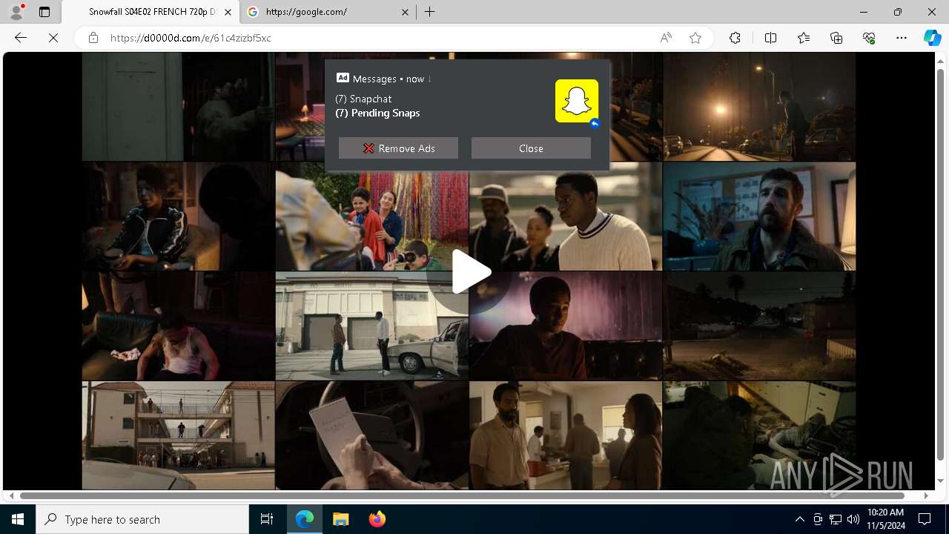The image size is (949, 534).
Task: Click Close on the ad popup
Action: click(531, 148)
